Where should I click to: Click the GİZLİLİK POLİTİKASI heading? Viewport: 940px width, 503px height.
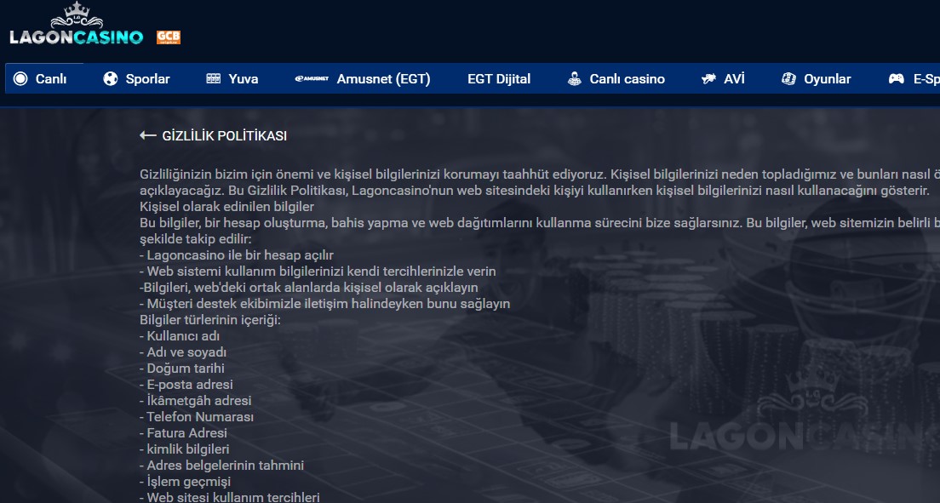coord(225,134)
